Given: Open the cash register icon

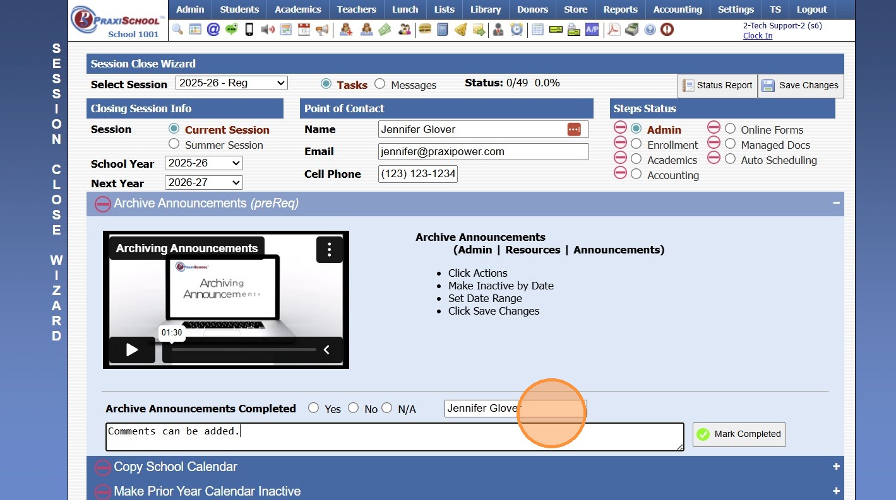Looking at the screenshot, I should coord(631,29).
